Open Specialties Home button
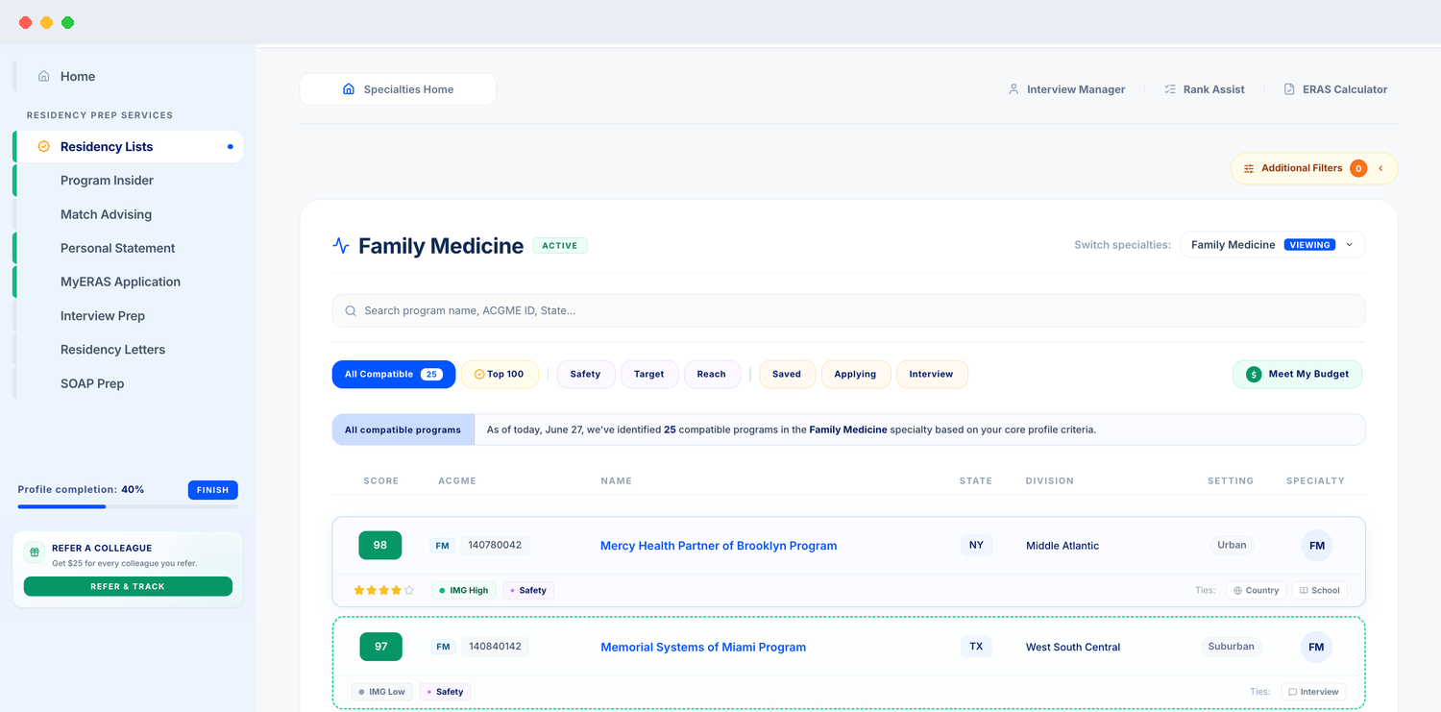 point(398,89)
